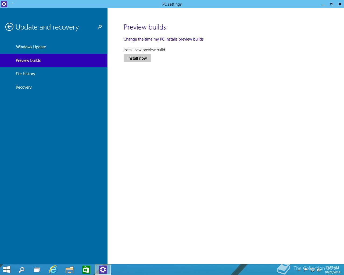The width and height of the screenshot is (344, 275).
Task: Open the clock showing 10/21/2014
Action: pos(332,270)
